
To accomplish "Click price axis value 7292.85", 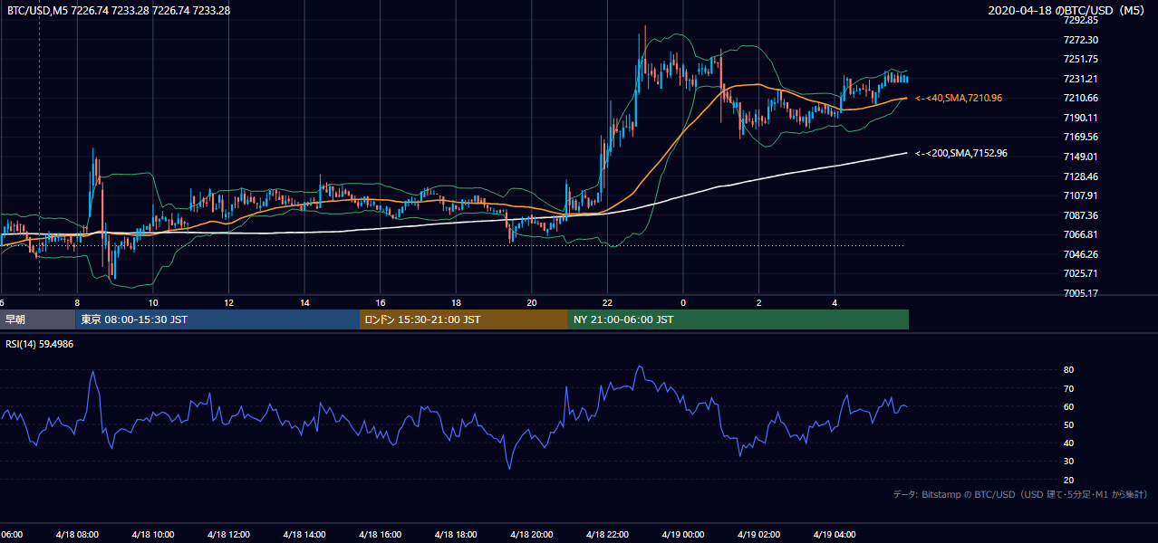I will [1081, 20].
